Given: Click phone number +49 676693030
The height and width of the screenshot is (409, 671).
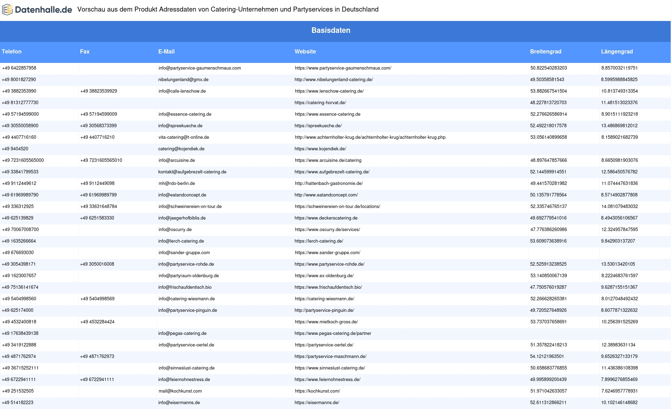Looking at the screenshot, I should [18, 253].
